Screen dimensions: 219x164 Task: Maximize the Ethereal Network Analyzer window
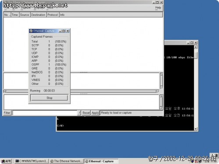(x=157, y=2)
